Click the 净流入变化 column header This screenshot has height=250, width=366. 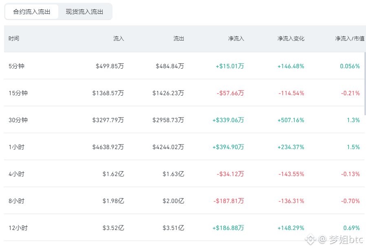291,38
